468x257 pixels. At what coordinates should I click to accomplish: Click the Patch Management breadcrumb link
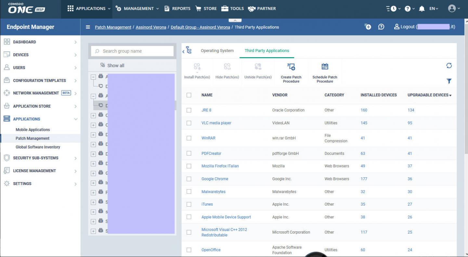[113, 27]
